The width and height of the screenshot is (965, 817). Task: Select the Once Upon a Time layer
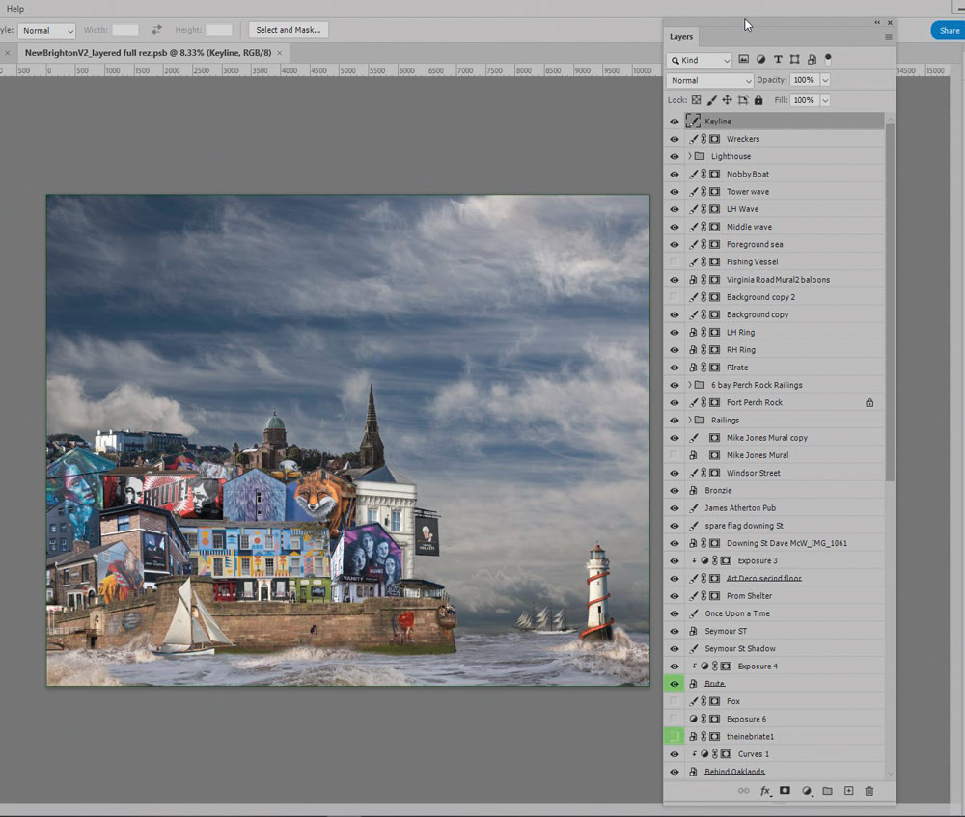pos(776,613)
